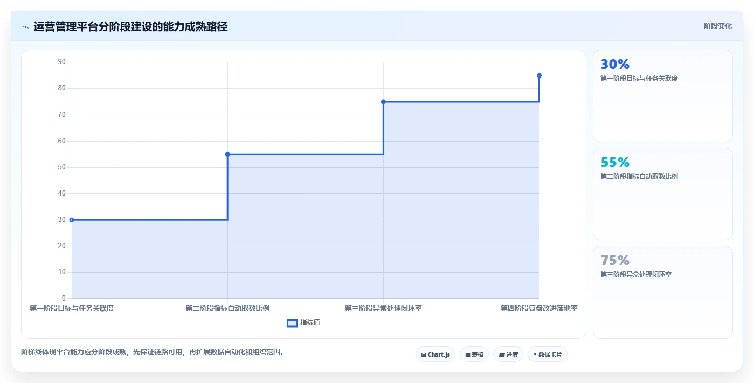Click the 表格 tag chip

tap(474, 354)
